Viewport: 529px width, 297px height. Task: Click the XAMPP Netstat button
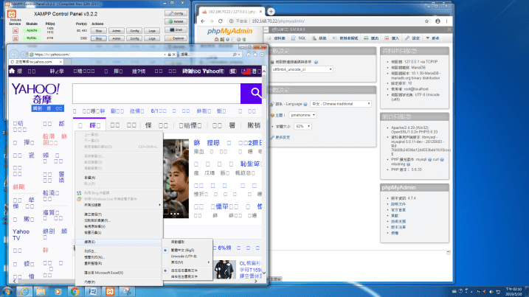click(176, 21)
